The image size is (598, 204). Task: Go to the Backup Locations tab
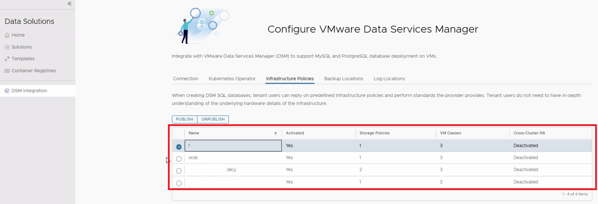click(343, 79)
